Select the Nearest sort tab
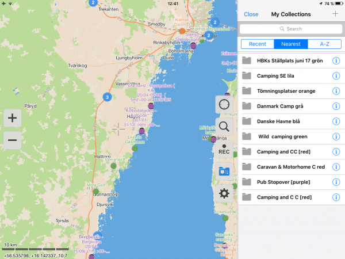 [x=291, y=44]
